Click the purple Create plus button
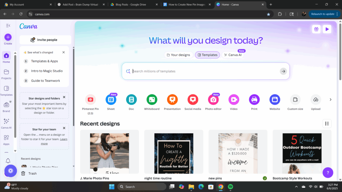Image resolution: width=342 pixels, height=192 pixels. coord(8,37)
